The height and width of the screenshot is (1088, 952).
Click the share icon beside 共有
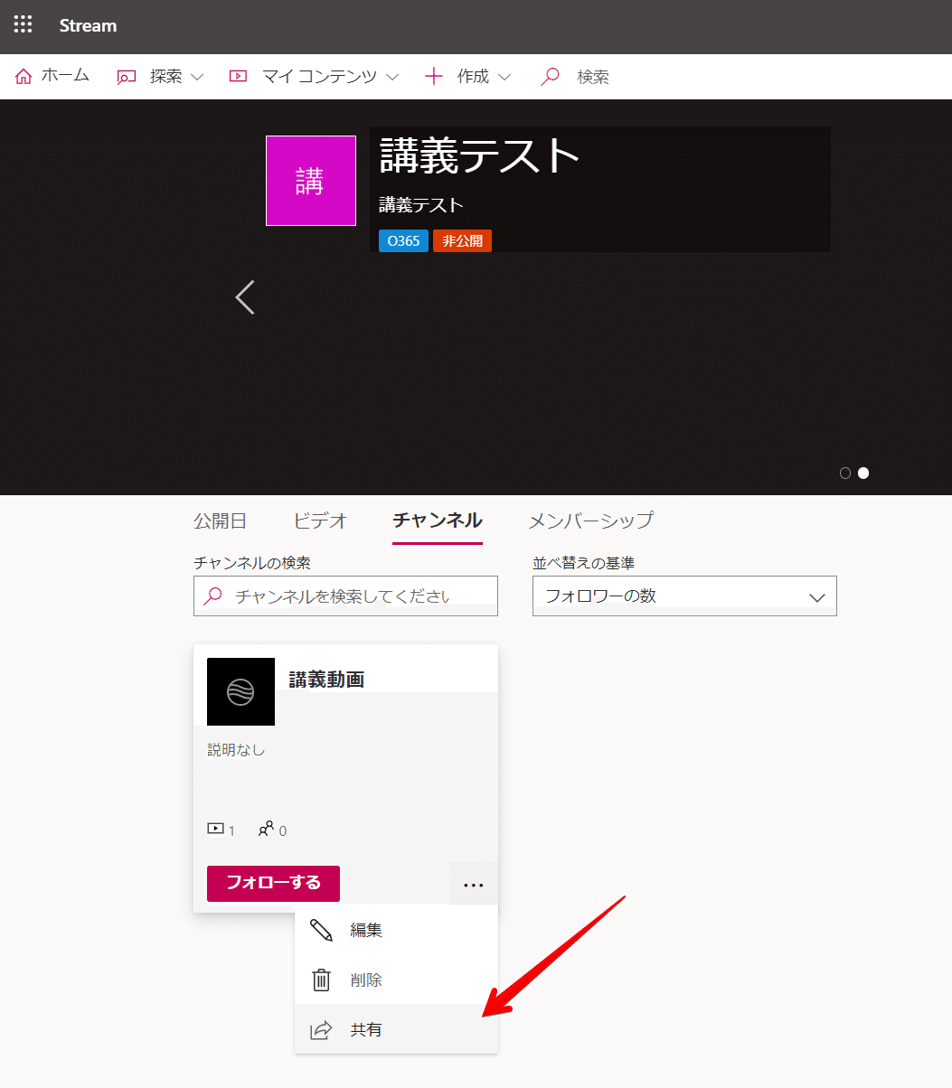tap(321, 1029)
